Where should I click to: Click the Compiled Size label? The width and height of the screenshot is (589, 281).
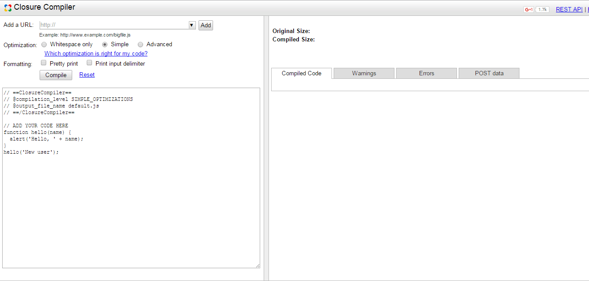294,39
